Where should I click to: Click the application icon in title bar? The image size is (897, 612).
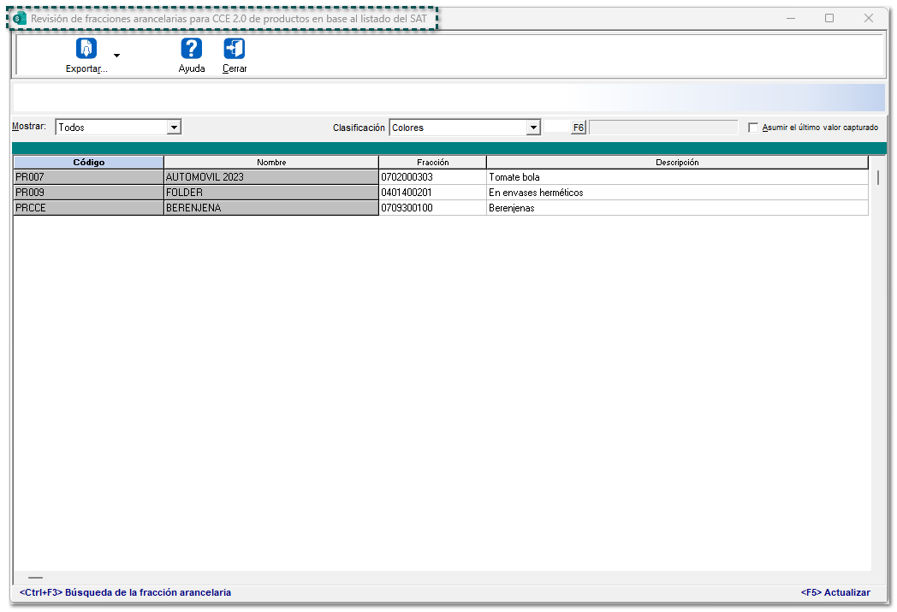(20, 18)
